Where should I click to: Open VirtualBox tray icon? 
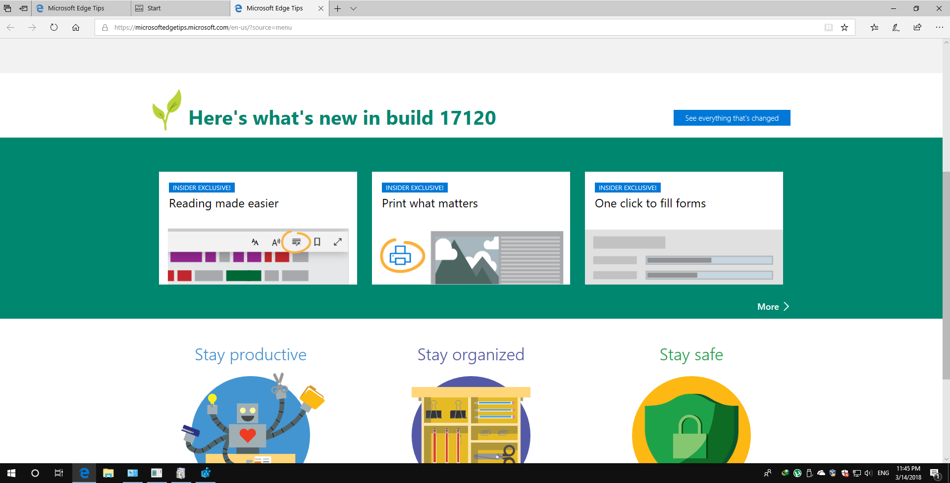(833, 473)
